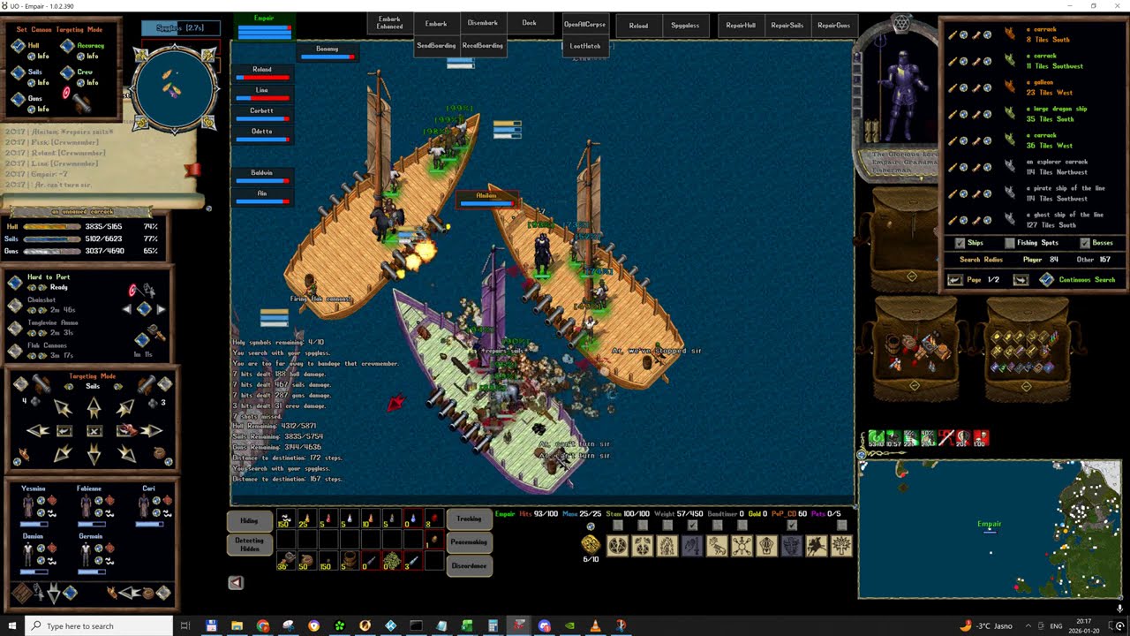Cast the first pentagram spell icon
This screenshot has height=636, width=1130.
point(617,547)
